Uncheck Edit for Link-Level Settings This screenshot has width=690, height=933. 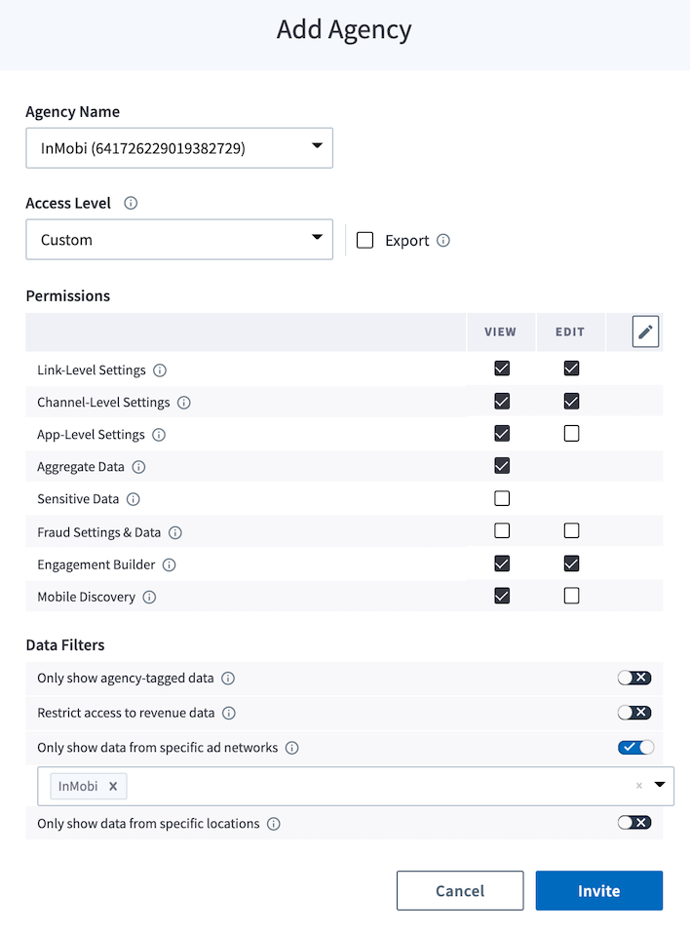coord(572,369)
